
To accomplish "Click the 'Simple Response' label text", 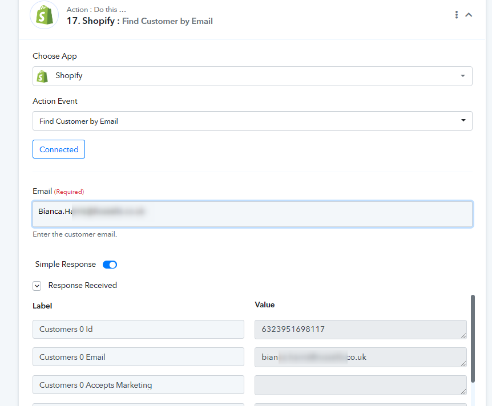I will click(x=65, y=264).
